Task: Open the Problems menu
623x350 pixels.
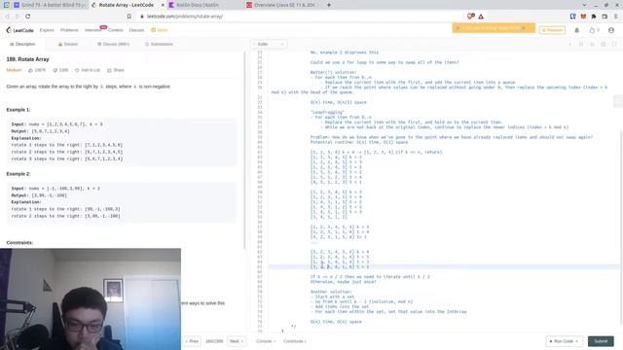Action: (69, 30)
